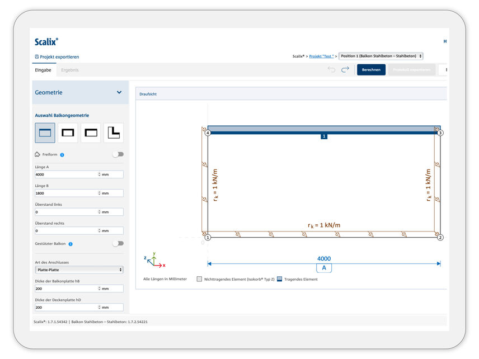
Task: Click the Länge A input field
Action: [66, 174]
